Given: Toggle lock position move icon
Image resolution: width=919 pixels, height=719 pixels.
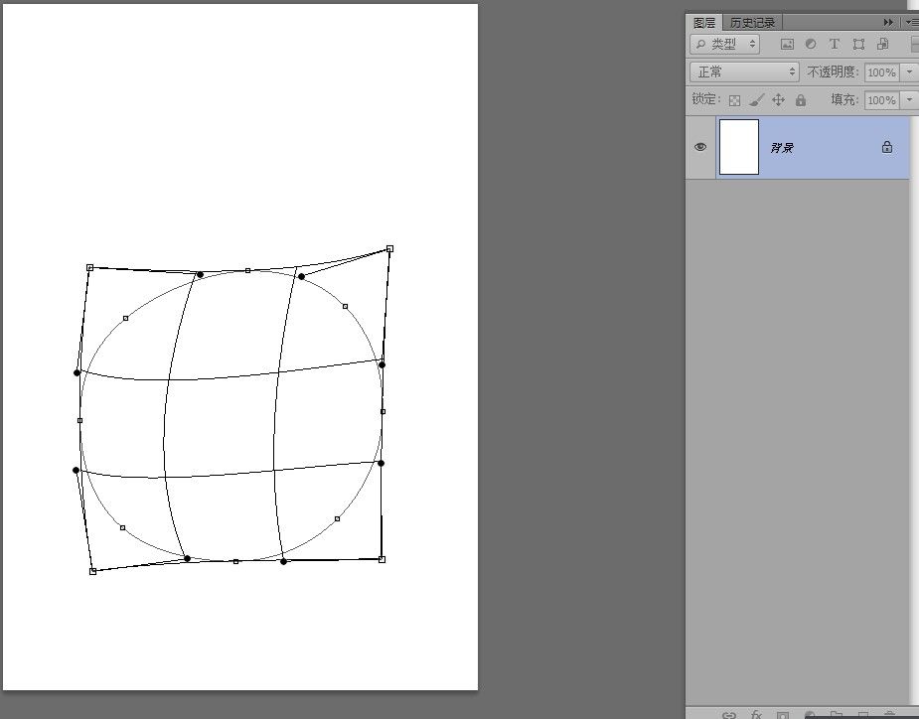Looking at the screenshot, I should [778, 100].
